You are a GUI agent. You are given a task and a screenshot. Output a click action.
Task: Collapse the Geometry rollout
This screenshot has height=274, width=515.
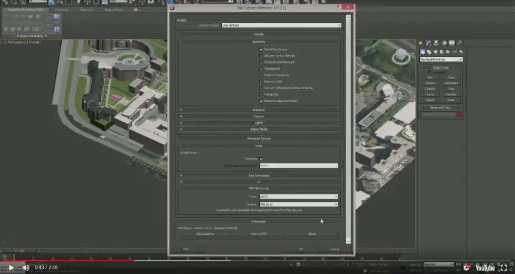click(x=259, y=42)
